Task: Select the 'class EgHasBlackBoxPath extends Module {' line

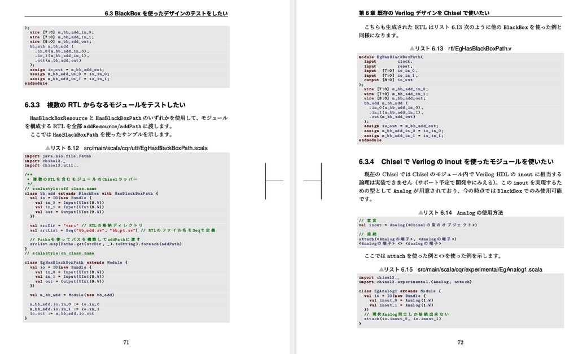Action: click(76, 263)
